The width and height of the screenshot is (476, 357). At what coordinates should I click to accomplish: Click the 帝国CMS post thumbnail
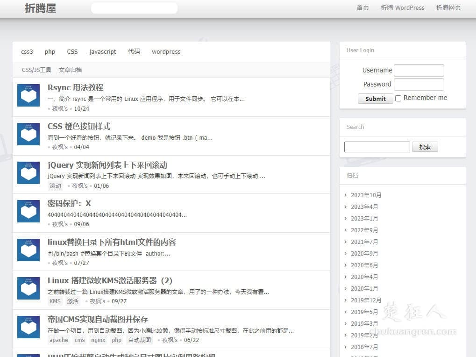point(28,327)
